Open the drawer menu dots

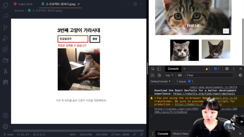(152, 134)
